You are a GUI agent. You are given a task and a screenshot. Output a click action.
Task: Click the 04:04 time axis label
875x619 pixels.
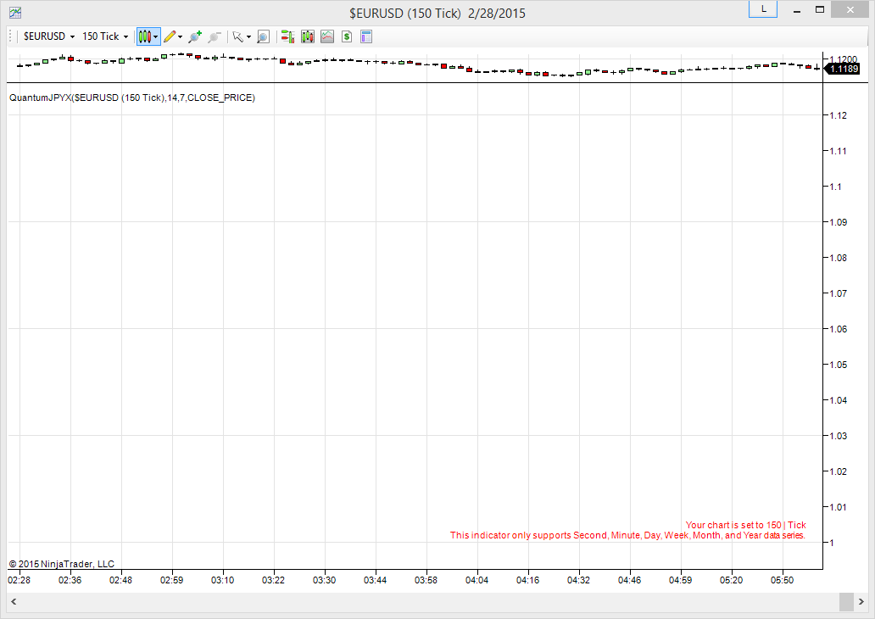tap(477, 581)
